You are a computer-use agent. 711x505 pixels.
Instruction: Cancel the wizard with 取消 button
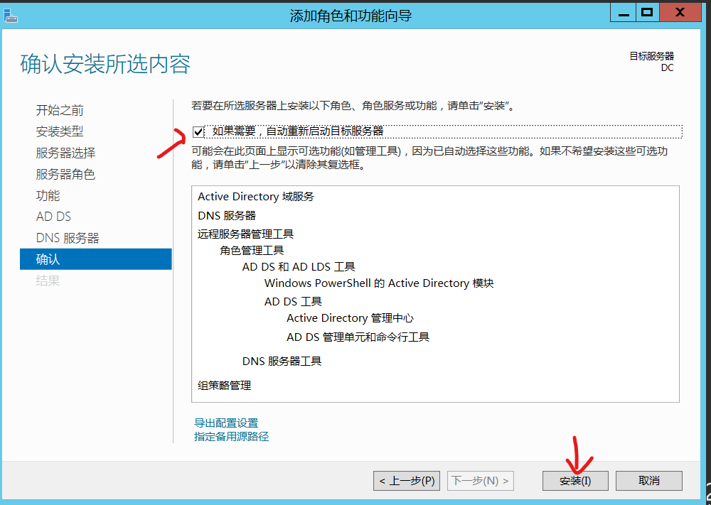648,481
